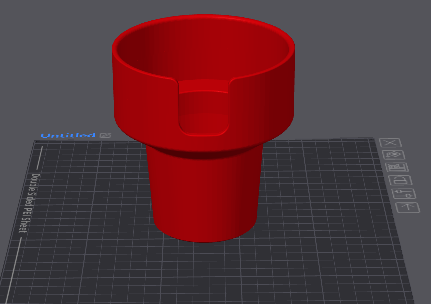The height and width of the screenshot is (304, 431).
Task: Click the Untitled plate name
Action: coord(68,136)
